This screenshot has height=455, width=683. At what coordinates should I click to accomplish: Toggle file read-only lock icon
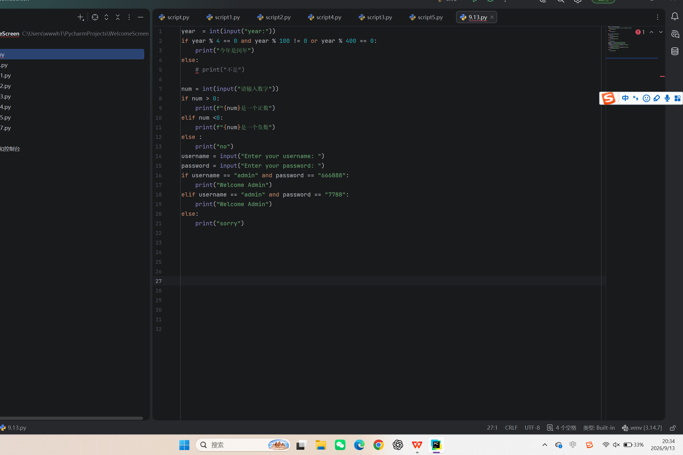(673, 428)
